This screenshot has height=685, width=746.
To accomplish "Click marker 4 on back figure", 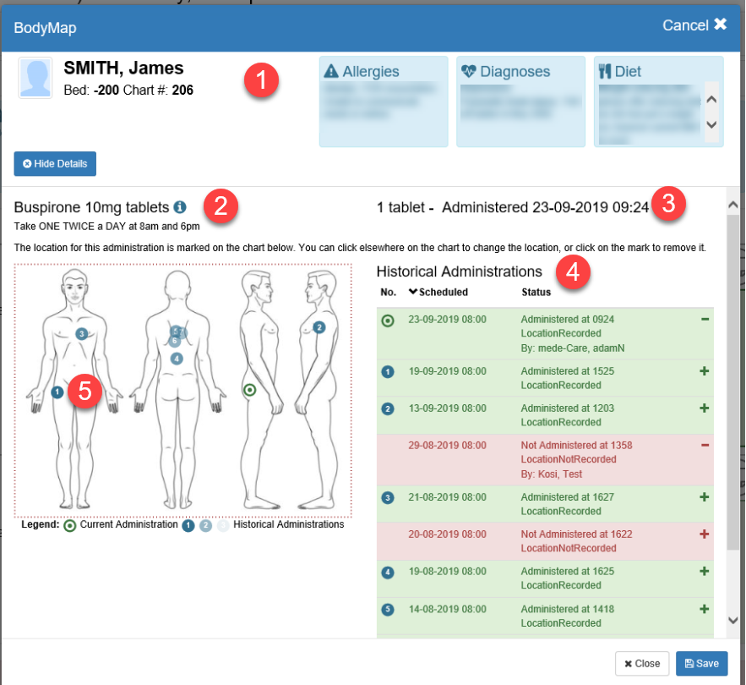I will 176,359.
